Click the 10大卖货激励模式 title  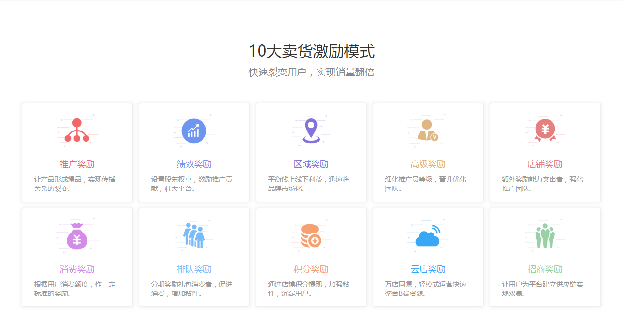coord(311,50)
